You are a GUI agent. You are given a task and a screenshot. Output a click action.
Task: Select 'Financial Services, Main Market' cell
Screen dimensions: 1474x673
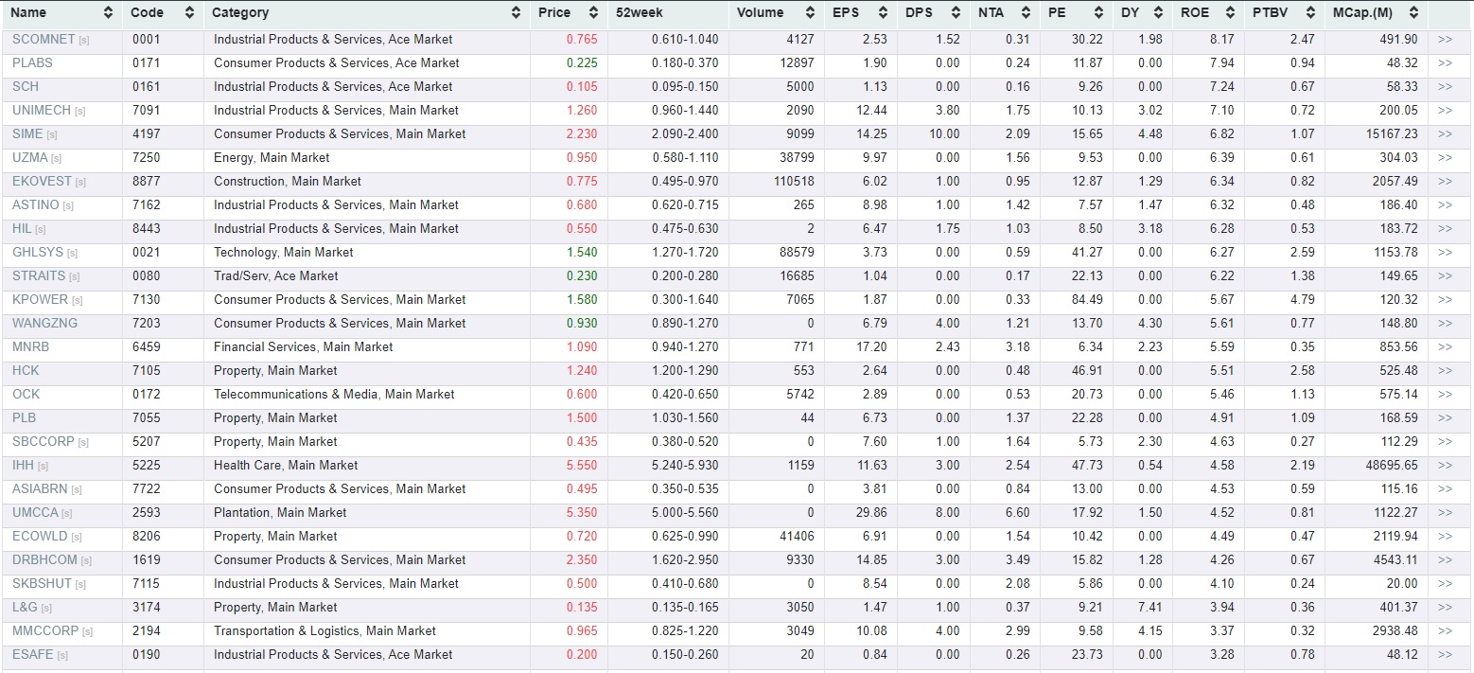[x=304, y=347]
